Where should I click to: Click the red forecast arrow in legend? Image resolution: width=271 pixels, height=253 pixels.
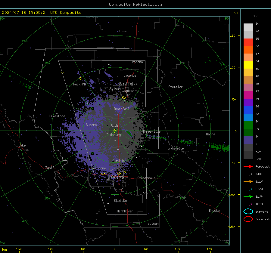248,166
